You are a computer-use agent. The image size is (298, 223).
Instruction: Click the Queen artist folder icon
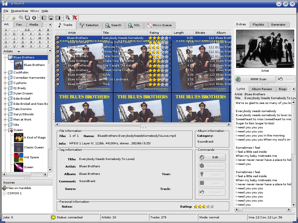[x=10, y=130]
